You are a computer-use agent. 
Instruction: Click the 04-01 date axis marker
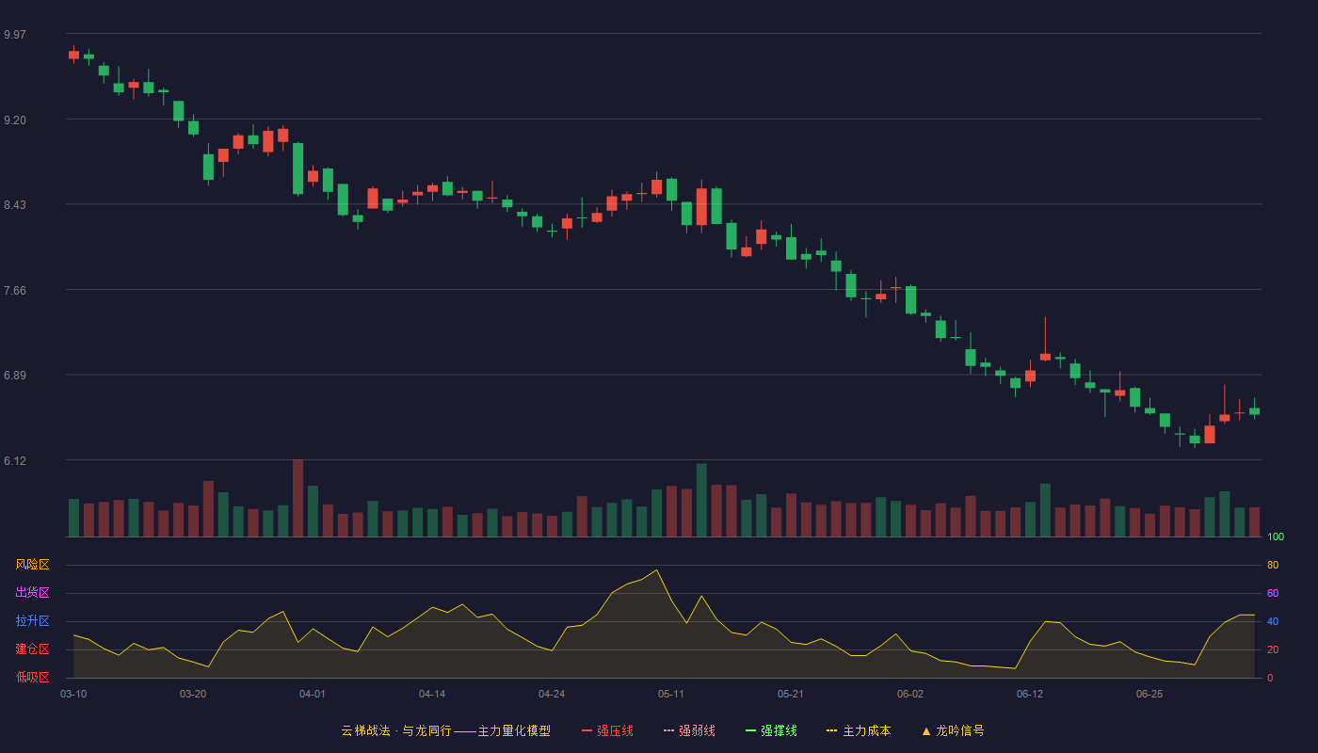tap(313, 694)
